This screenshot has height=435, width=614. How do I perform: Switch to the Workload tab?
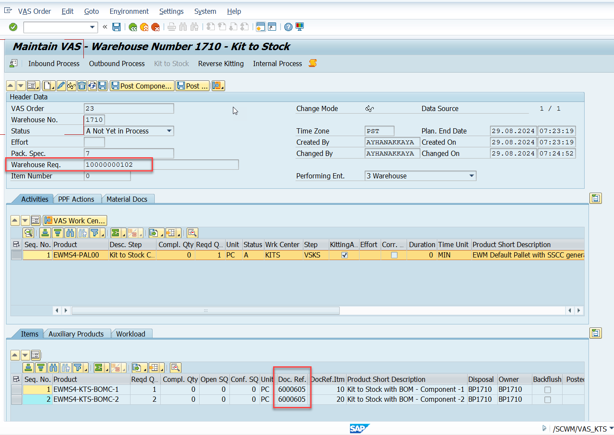point(130,334)
